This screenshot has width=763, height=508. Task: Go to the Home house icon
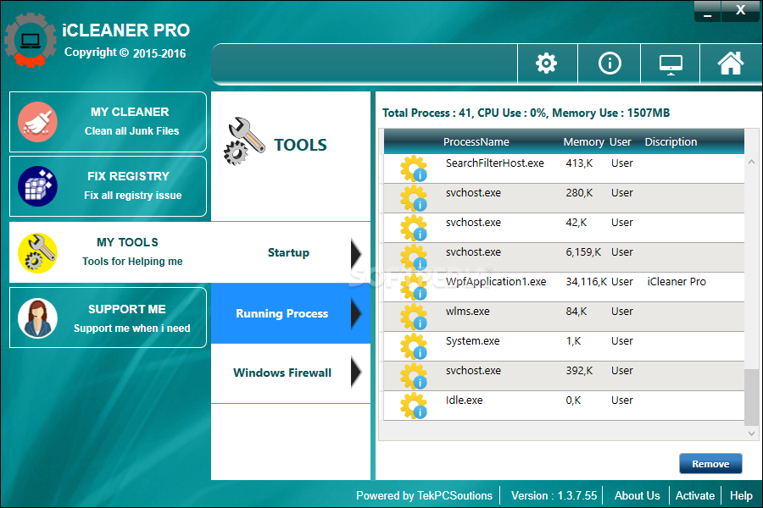pos(731,63)
